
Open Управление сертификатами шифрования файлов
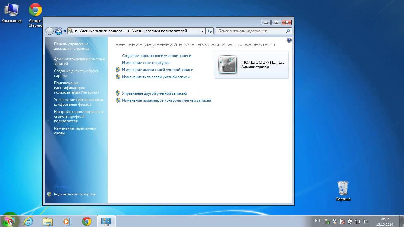pyautogui.click(x=78, y=102)
